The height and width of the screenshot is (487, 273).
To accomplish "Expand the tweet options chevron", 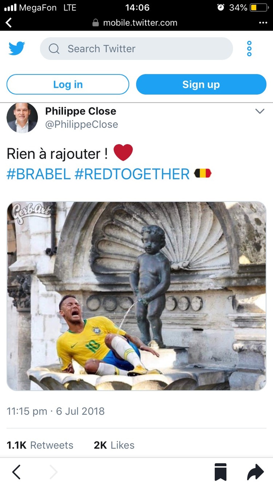I will (260, 111).
